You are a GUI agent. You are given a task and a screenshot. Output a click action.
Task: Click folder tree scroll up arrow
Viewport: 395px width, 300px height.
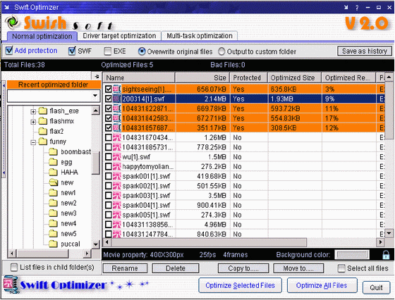tap(96, 111)
